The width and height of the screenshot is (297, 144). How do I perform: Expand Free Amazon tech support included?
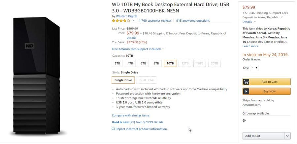[x=138, y=49]
